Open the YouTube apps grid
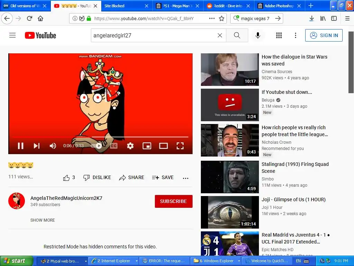 [279, 35]
